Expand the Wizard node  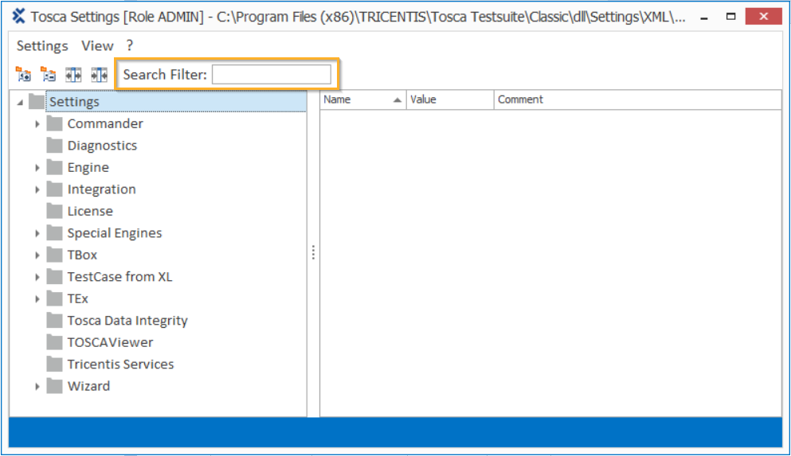(37, 387)
